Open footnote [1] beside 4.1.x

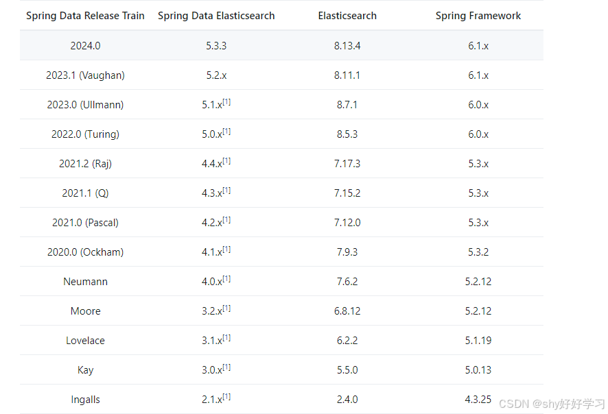pos(226,249)
